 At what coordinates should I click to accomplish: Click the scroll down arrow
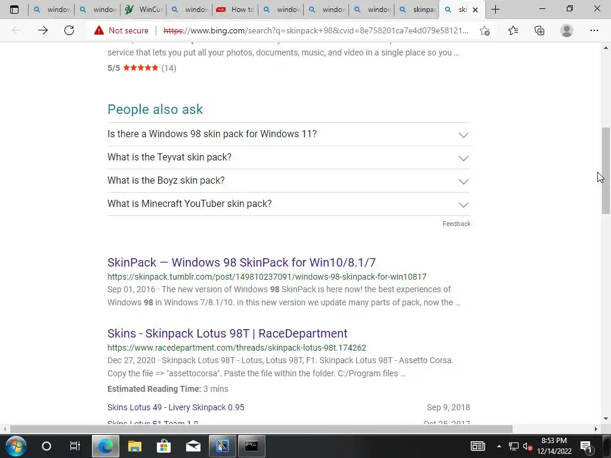pyautogui.click(x=606, y=419)
